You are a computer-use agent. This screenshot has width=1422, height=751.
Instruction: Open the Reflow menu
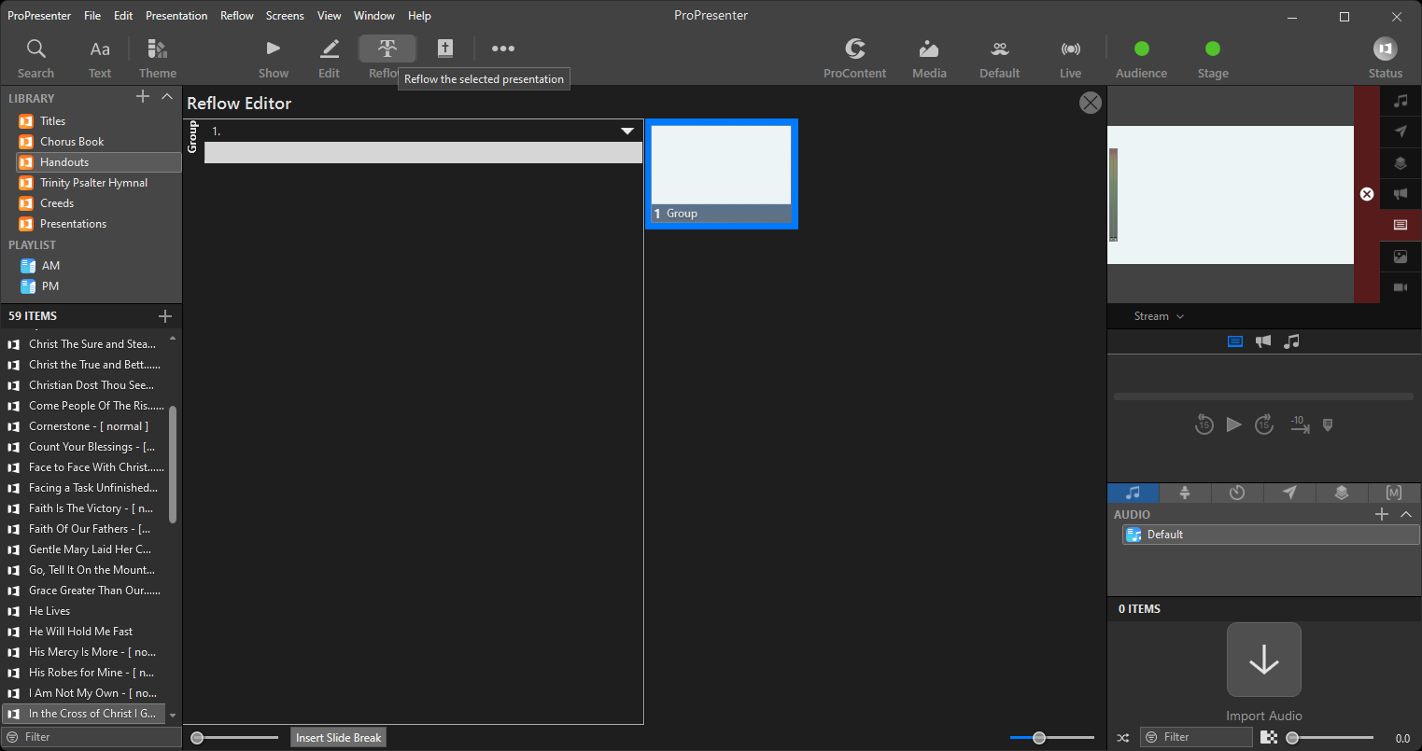tap(237, 16)
